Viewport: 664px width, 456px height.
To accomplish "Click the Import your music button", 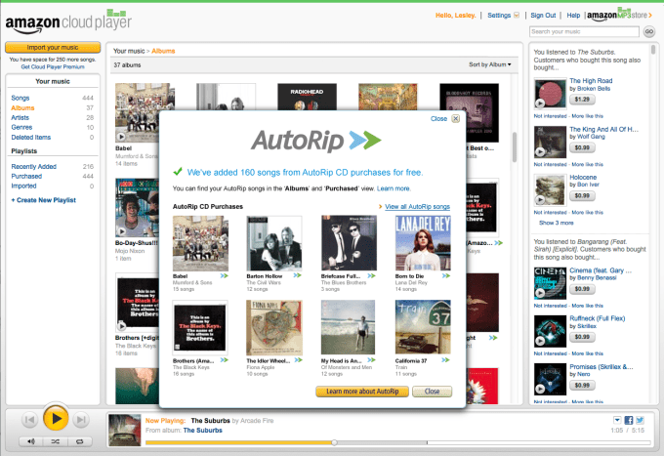I will click(53, 48).
